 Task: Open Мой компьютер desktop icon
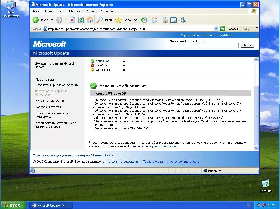(x=11, y=9)
